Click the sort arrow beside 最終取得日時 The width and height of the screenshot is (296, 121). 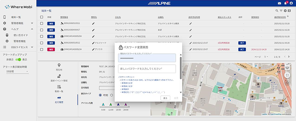pos(288,16)
